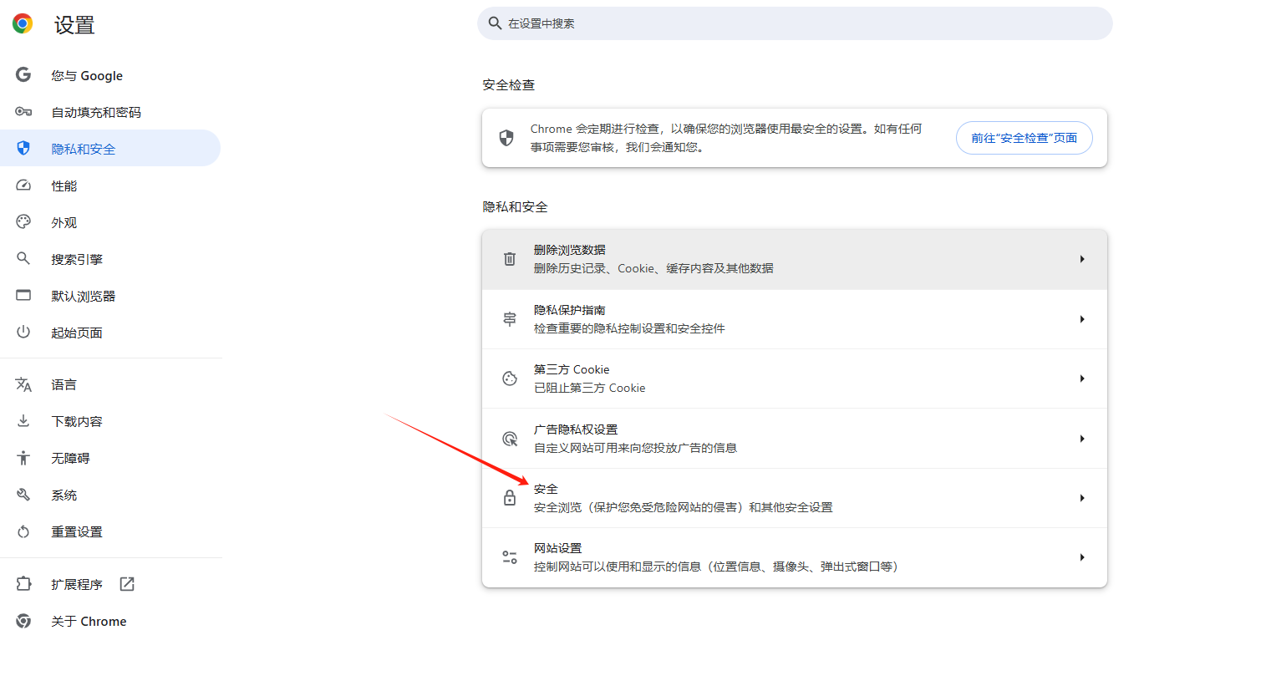Click the browser window icon for 默认浏览器
This screenshot has height=686, width=1266.
coord(23,296)
